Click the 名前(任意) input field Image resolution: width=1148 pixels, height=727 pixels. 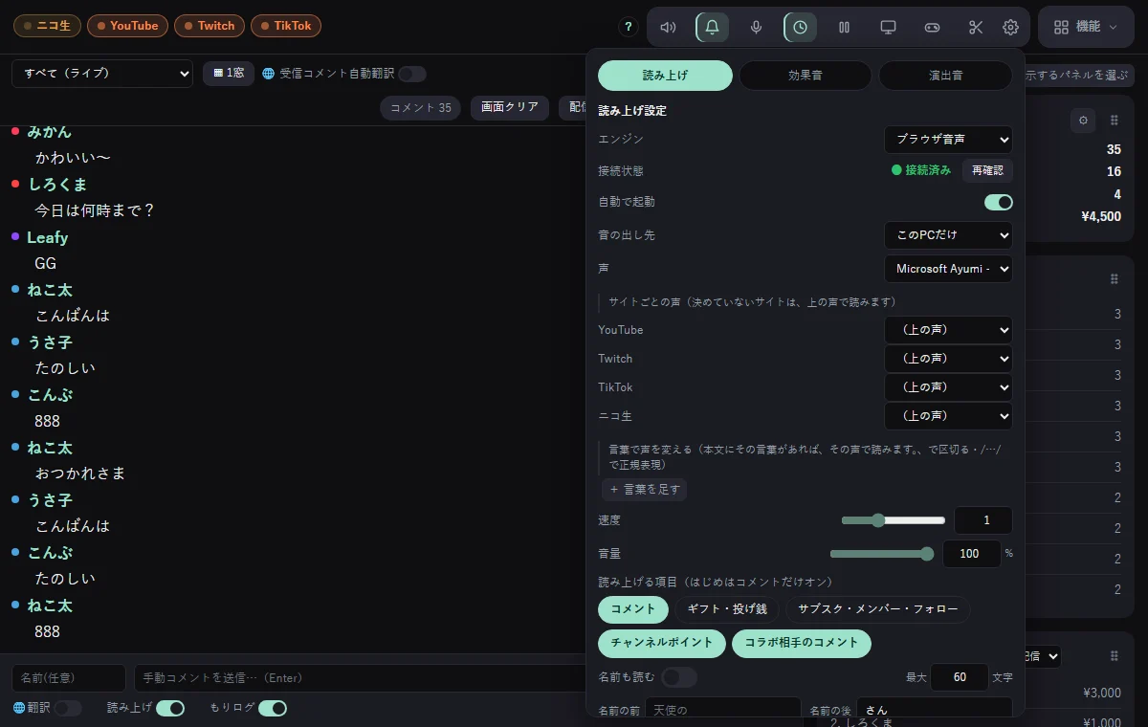pos(69,678)
